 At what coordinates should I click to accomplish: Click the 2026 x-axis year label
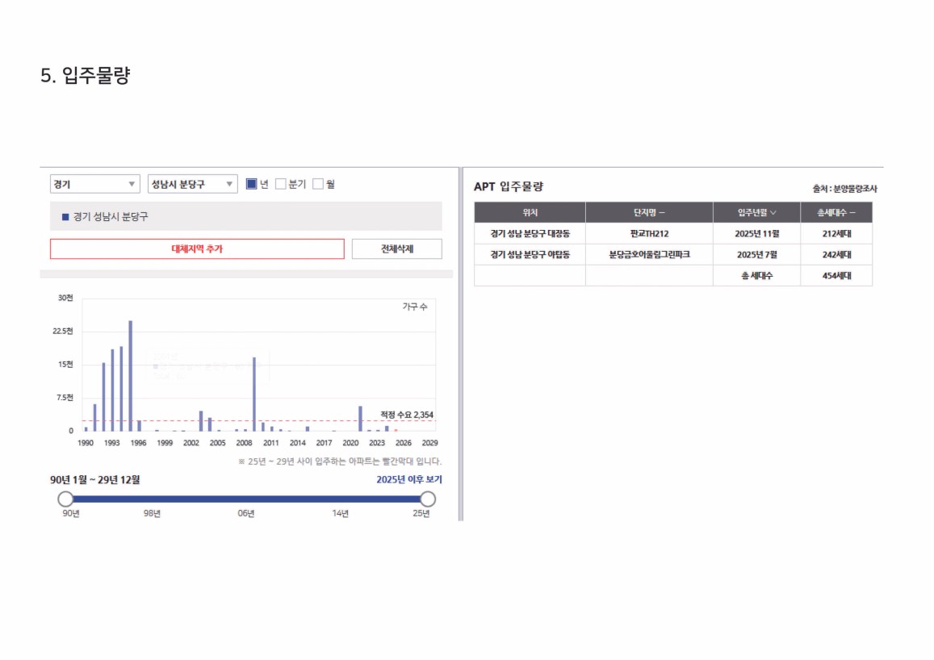tap(404, 443)
